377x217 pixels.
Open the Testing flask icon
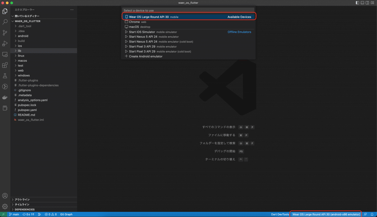click(x=5, y=76)
